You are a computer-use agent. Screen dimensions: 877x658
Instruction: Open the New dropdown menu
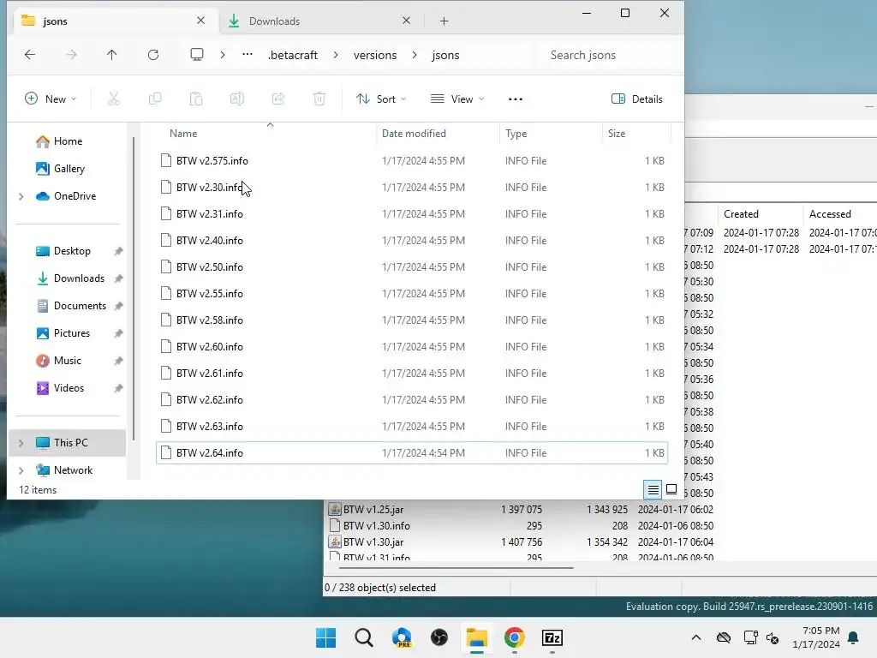click(x=51, y=99)
